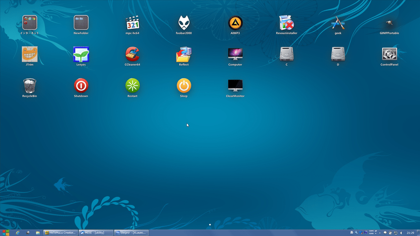This screenshot has width=420, height=236.
Task: Open the AIMP3 player icon
Action: coord(235,23)
